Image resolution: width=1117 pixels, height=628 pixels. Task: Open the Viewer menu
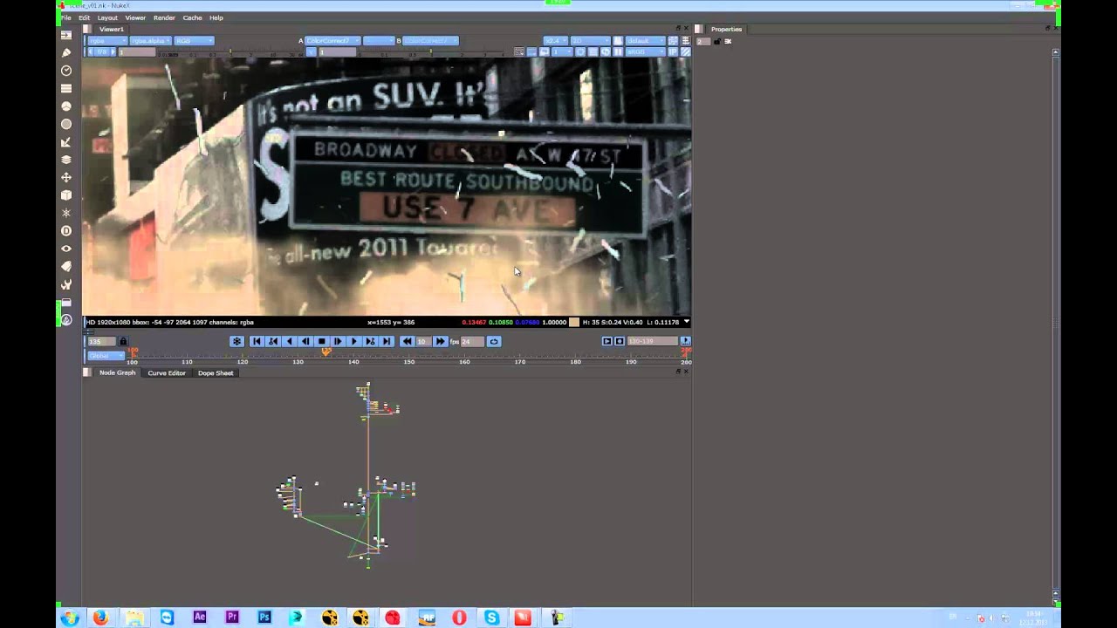135,17
